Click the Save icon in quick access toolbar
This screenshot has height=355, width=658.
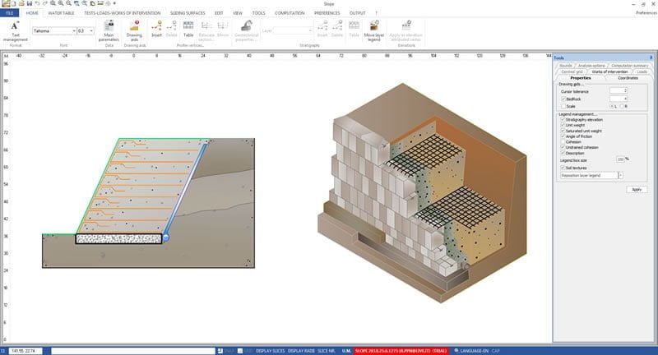click(x=30, y=4)
